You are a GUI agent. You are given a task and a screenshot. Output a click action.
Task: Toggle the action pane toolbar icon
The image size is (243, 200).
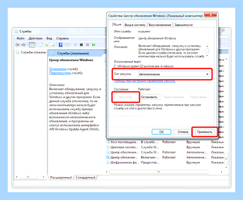coord(67,45)
